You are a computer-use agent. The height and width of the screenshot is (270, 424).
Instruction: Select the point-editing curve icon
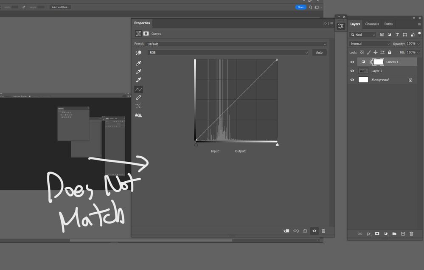[x=138, y=89]
